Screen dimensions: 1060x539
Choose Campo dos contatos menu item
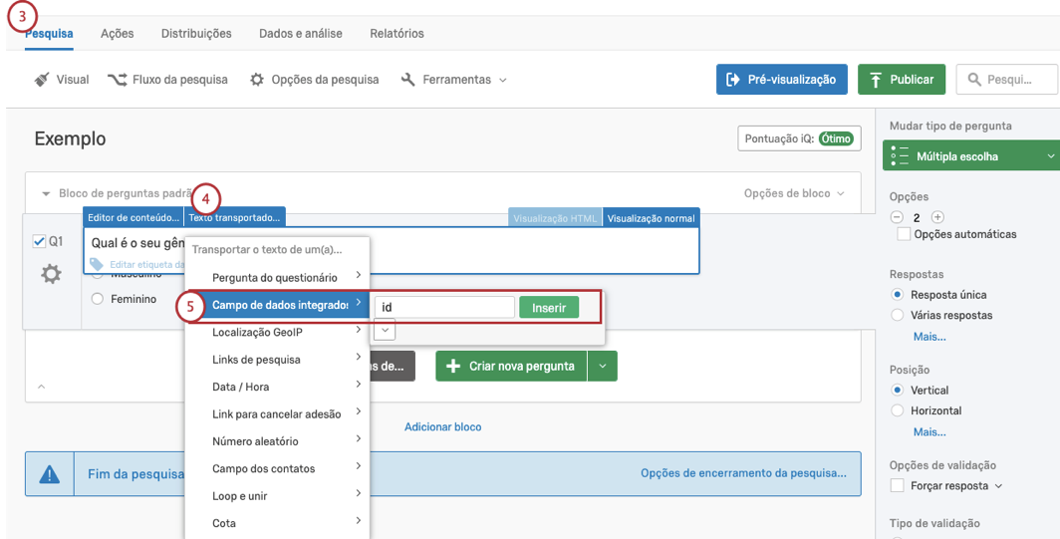277,468
